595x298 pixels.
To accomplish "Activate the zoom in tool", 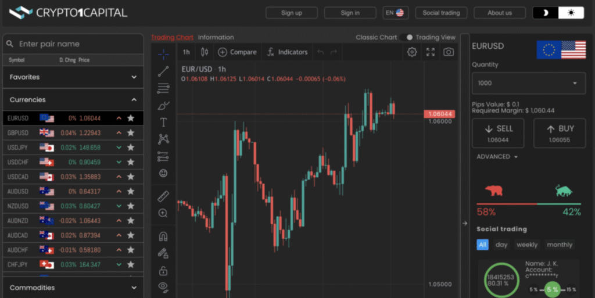I will (x=163, y=213).
